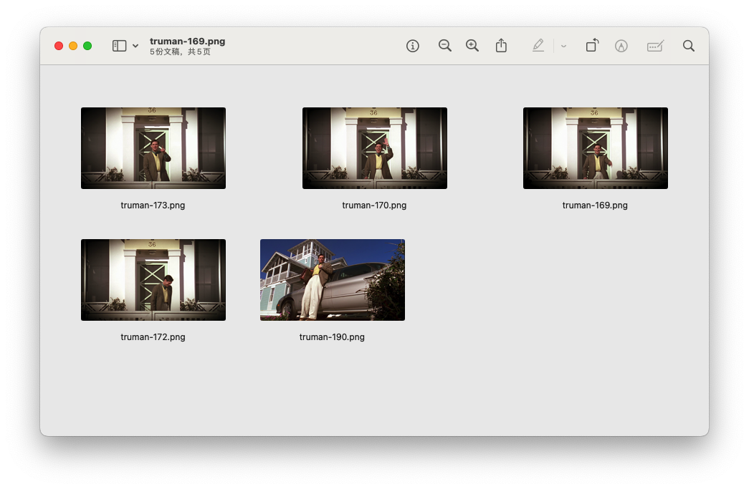The image size is (749, 489).
Task: Click the truman-169.png label under thumbnail
Action: (x=595, y=205)
